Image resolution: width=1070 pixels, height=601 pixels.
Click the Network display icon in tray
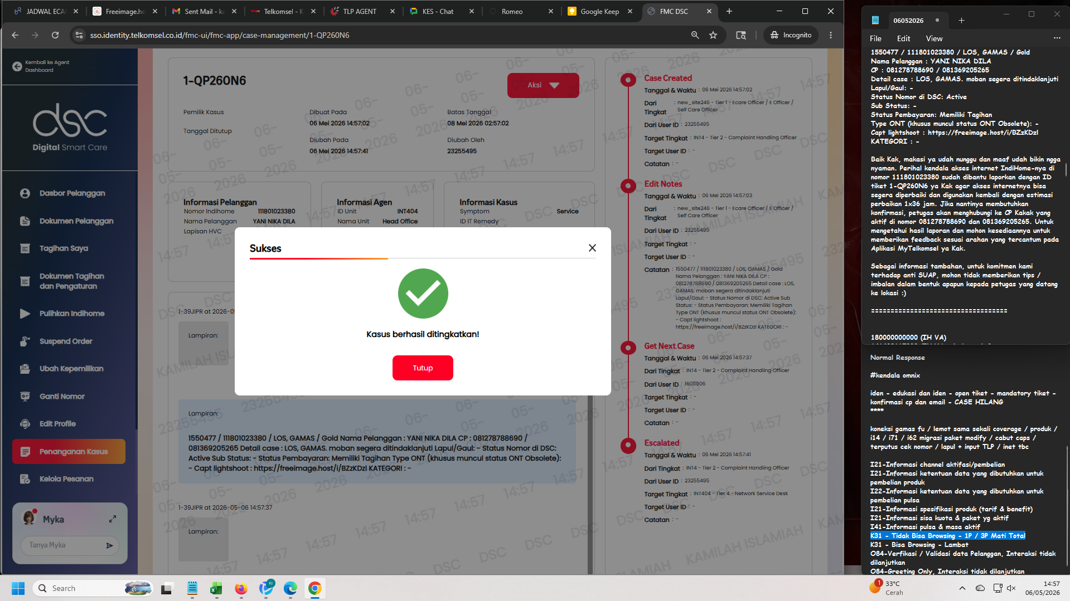click(998, 588)
